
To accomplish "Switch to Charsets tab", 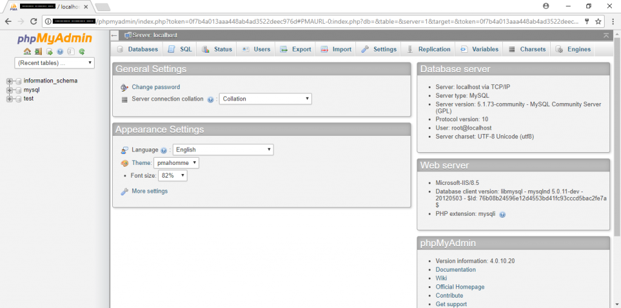I will (x=527, y=50).
